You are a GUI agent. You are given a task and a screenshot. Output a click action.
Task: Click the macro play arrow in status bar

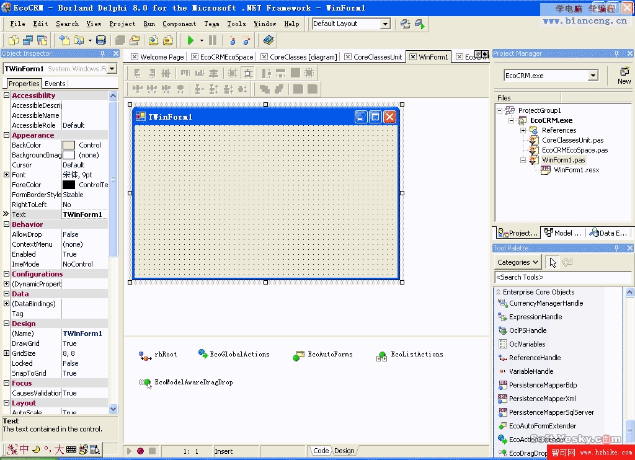pyautogui.click(x=129, y=451)
